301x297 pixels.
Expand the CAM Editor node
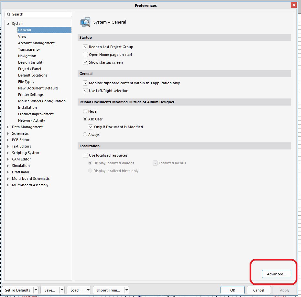coord(8,159)
